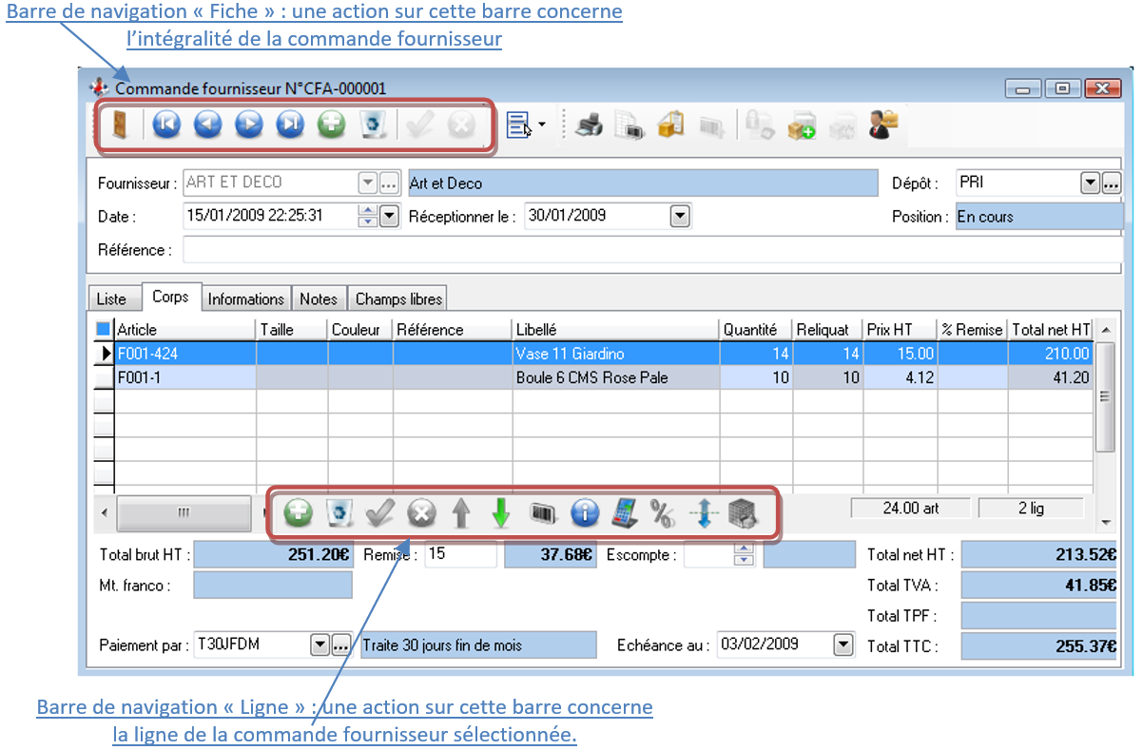Open the Champs libres tab
The image size is (1143, 750).
397,298
